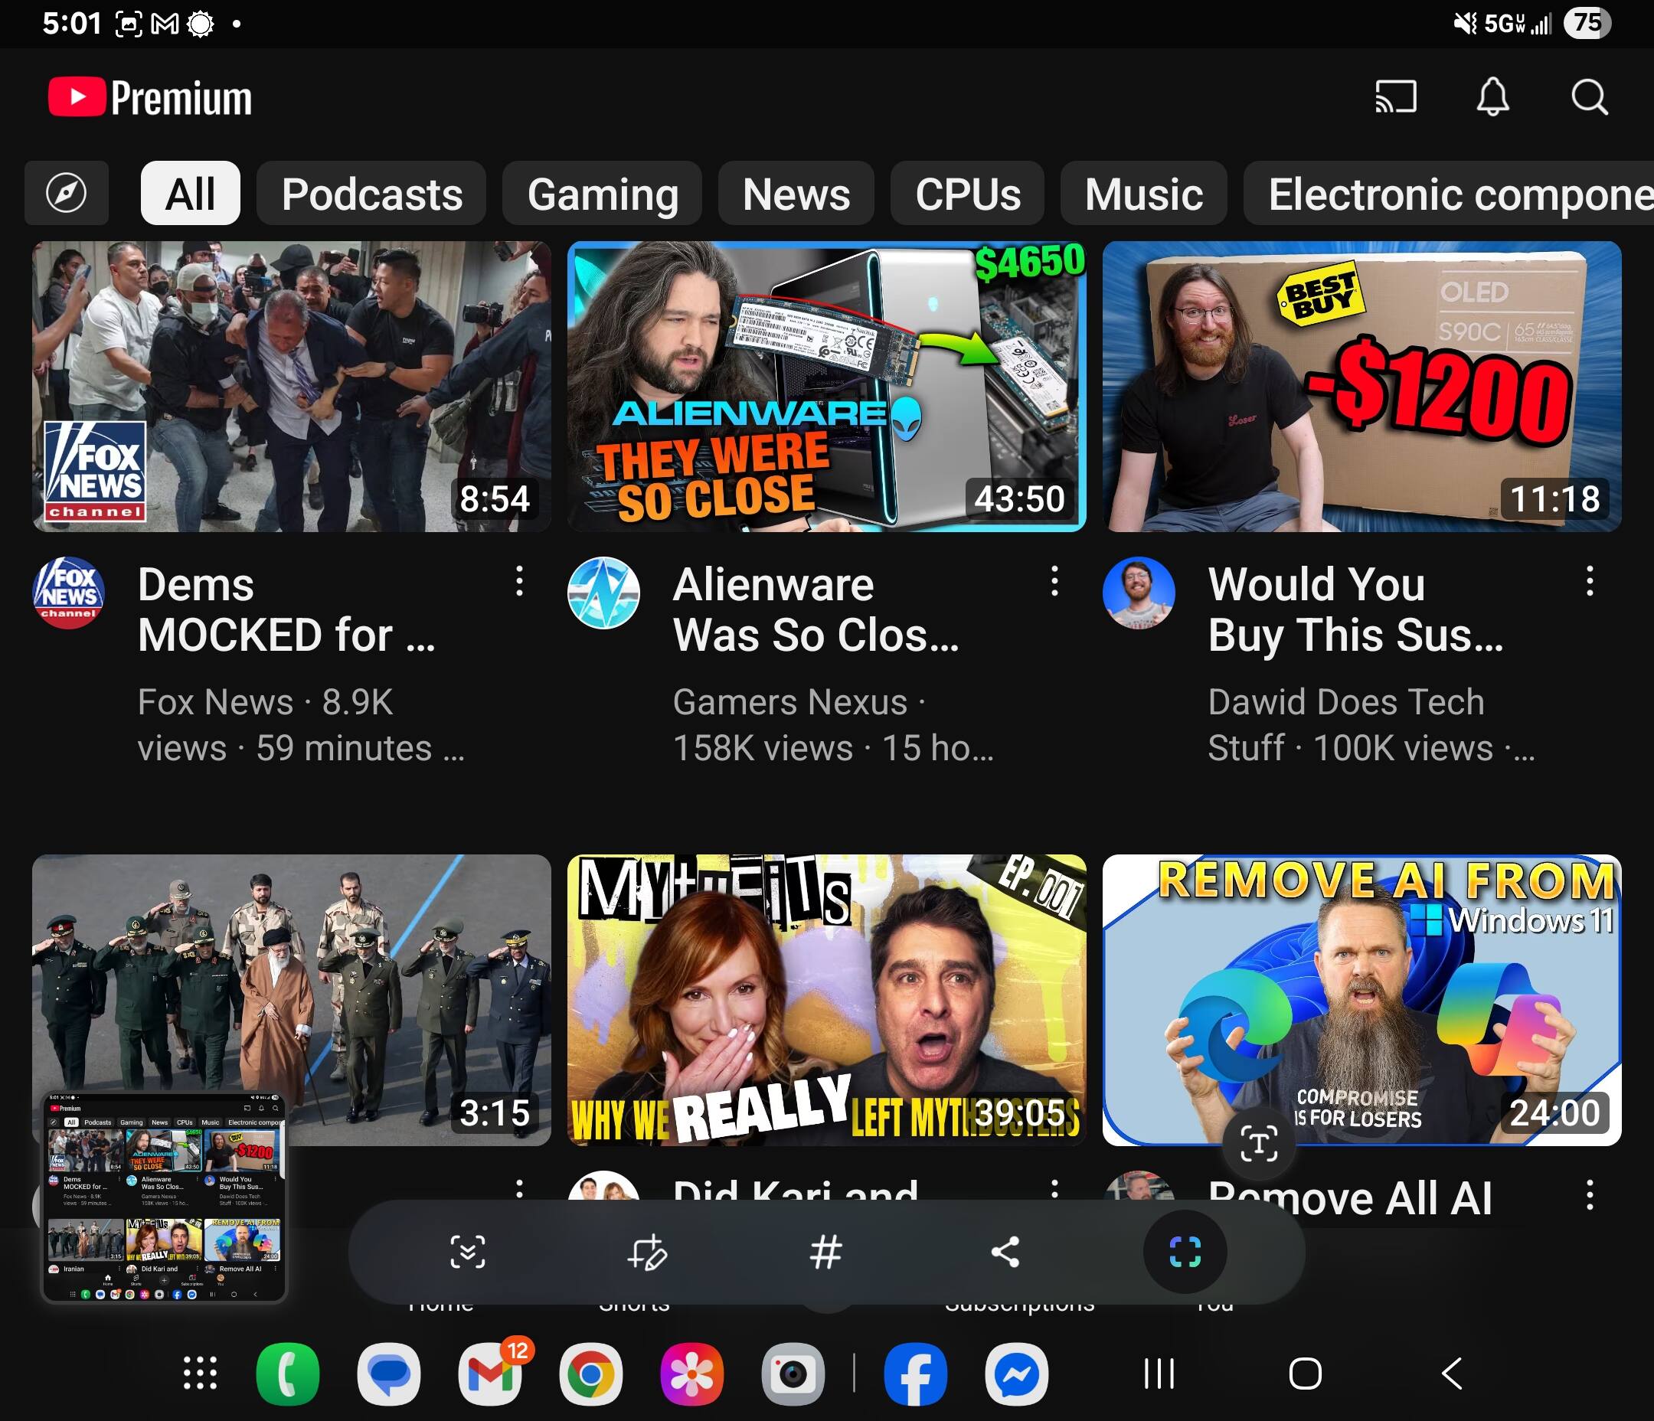Open the Camera app icon
Viewport: 1654px width, 1421px height.
click(793, 1374)
